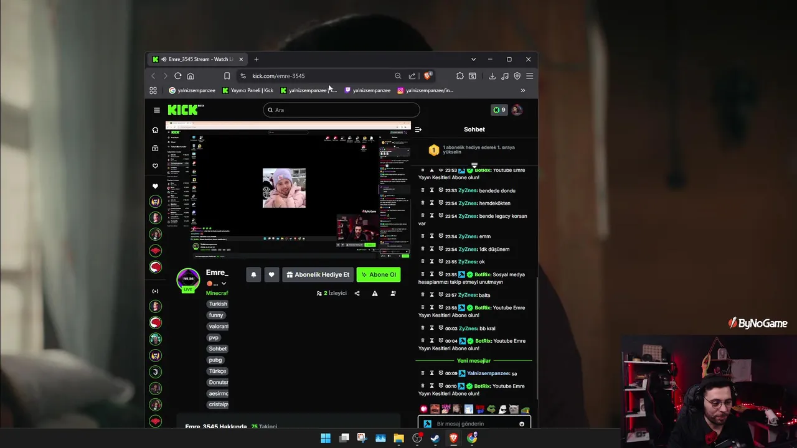Reload the kick.com page
Viewport: 797px width, 448px height.
178,76
